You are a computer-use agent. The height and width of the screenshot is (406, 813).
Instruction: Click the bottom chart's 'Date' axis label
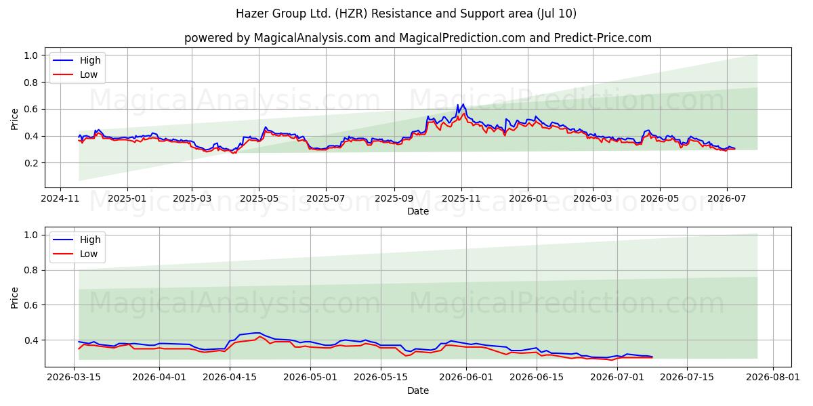(x=418, y=390)
